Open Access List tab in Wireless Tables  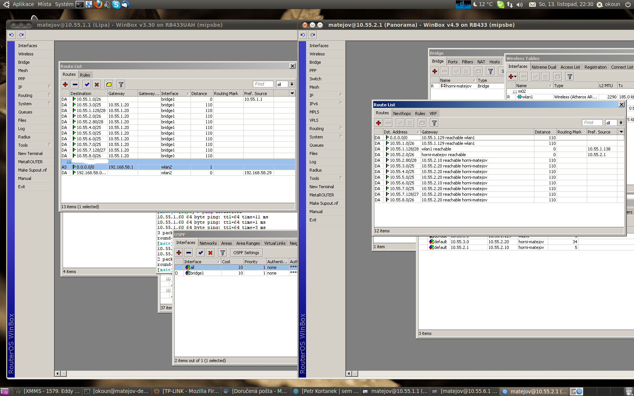pos(570,67)
